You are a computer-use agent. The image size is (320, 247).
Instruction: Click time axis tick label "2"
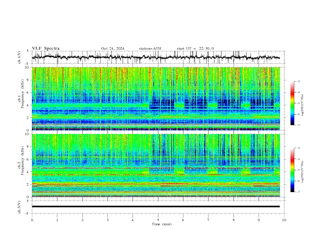[82, 220]
